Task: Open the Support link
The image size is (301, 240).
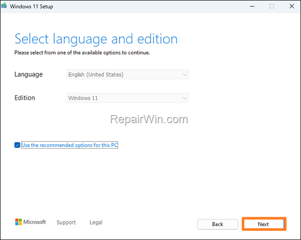Action: pos(66,222)
